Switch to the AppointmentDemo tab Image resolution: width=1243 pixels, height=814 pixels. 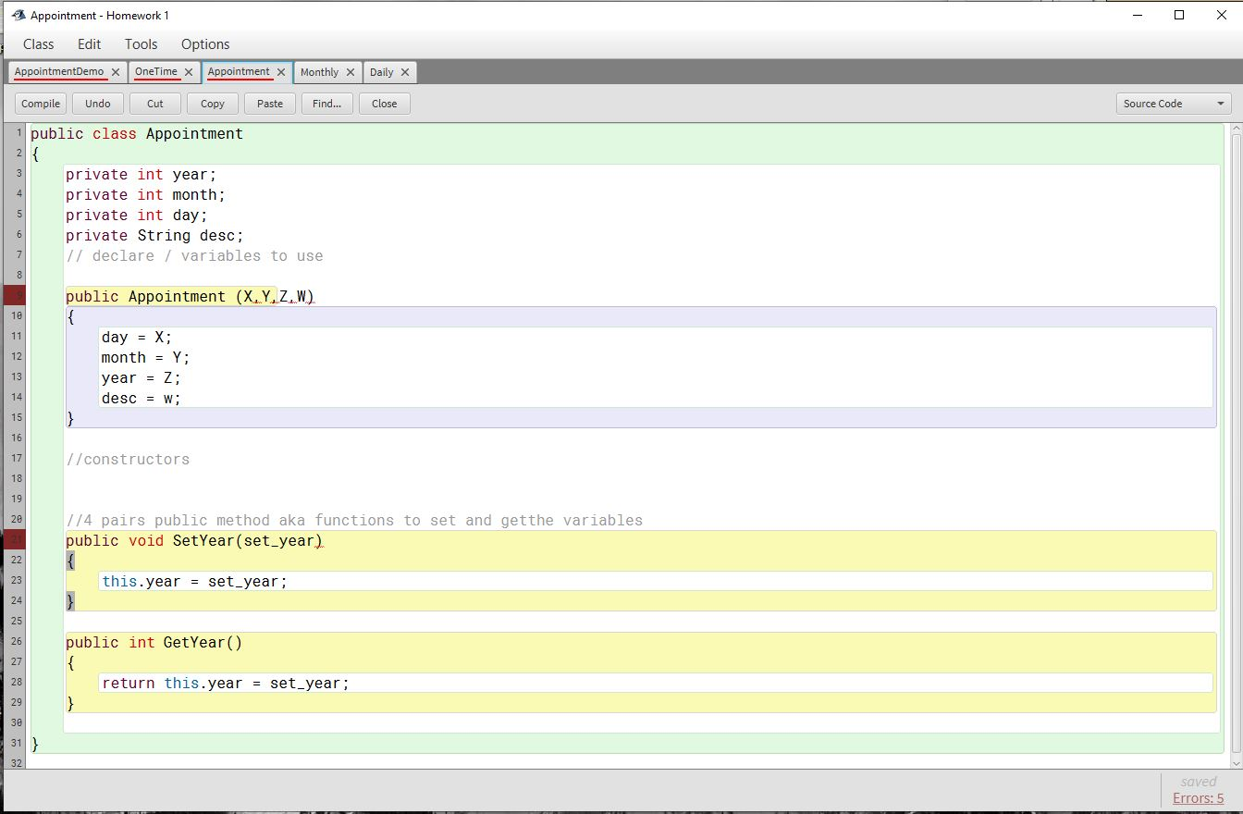59,72
